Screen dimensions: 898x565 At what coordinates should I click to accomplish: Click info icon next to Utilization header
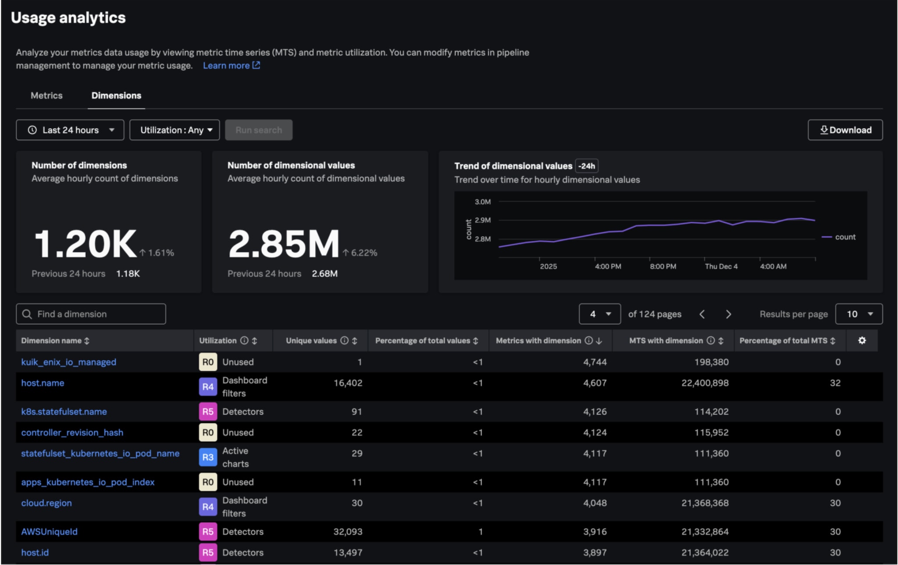244,341
